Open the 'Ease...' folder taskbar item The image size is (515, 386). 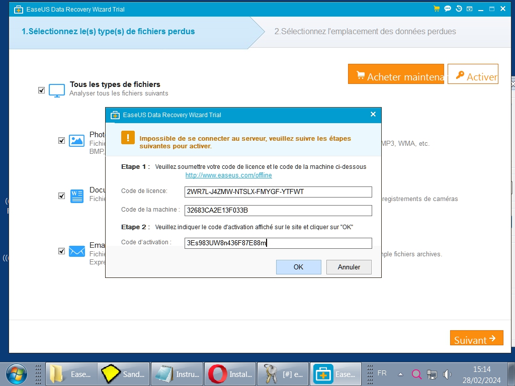pos(71,374)
